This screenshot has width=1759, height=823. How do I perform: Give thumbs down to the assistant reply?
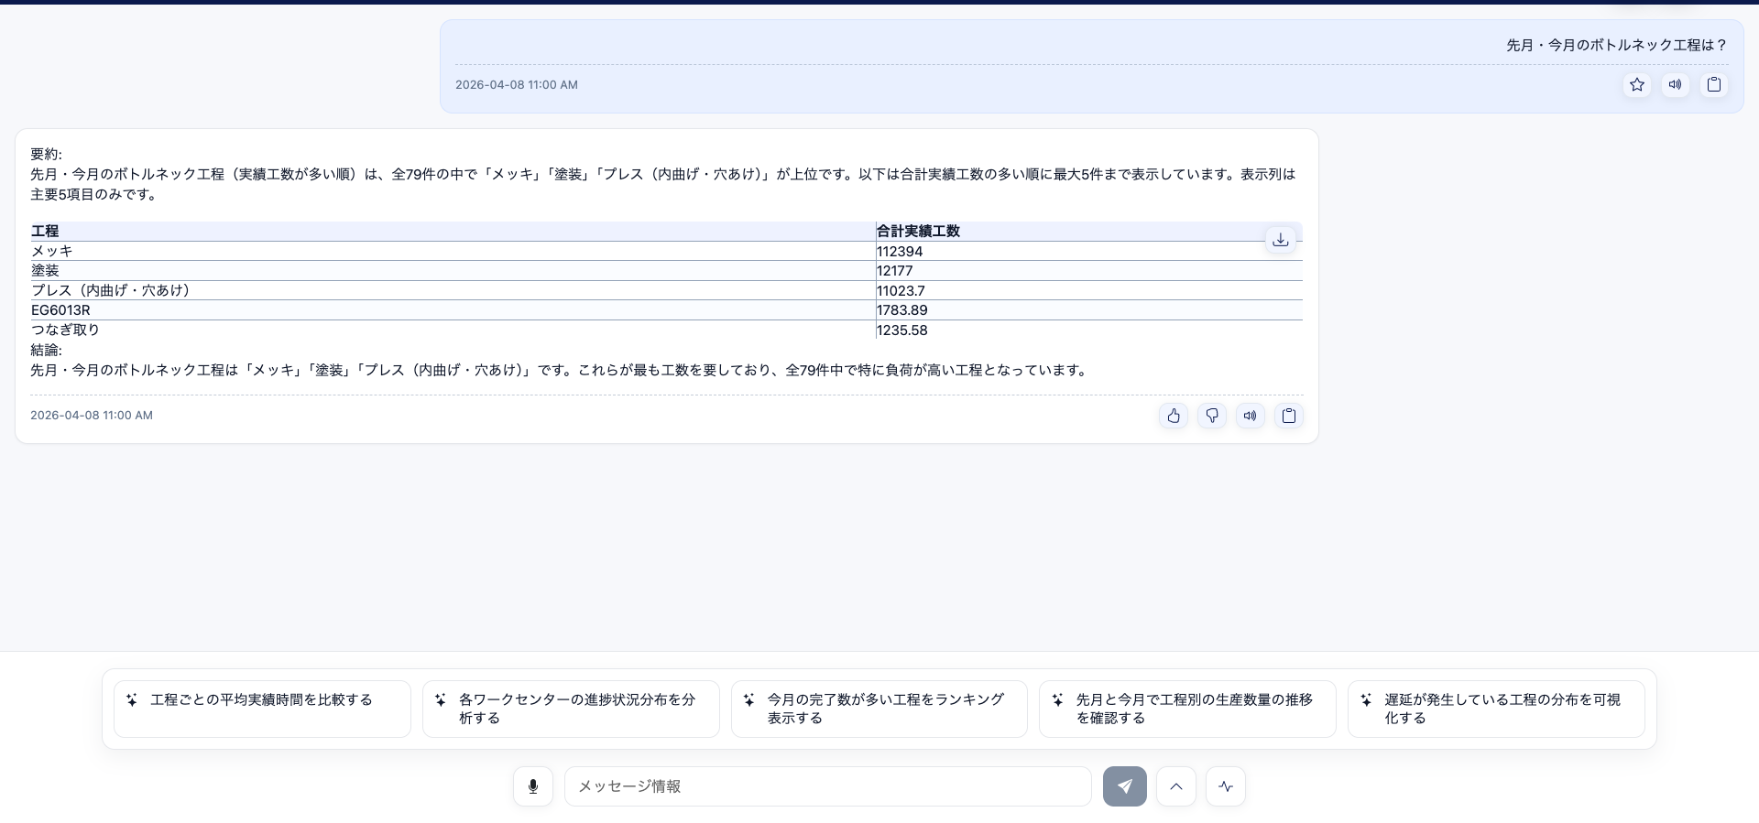(x=1212, y=416)
